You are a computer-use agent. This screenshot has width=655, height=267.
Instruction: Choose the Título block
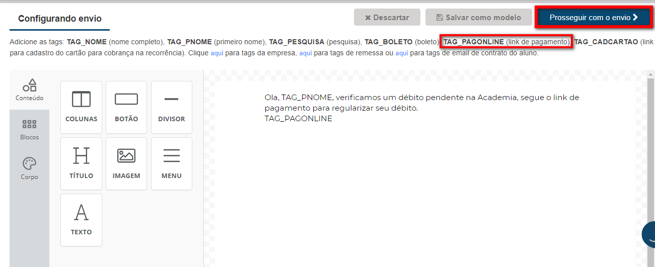click(x=81, y=163)
